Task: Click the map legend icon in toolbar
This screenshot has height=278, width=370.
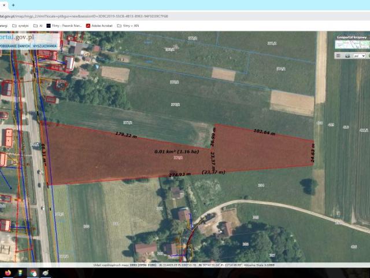Action: pyautogui.click(x=338, y=56)
